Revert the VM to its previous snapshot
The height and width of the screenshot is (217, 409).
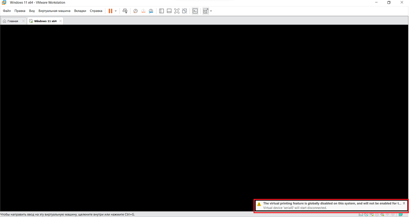[143, 11]
